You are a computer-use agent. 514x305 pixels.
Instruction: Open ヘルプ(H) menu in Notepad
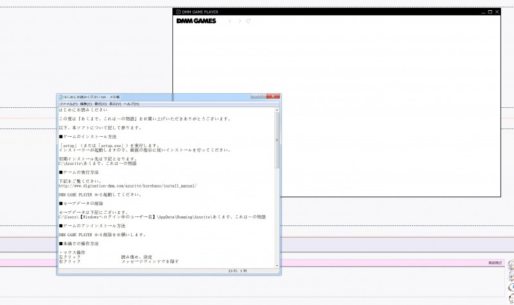[132, 104]
